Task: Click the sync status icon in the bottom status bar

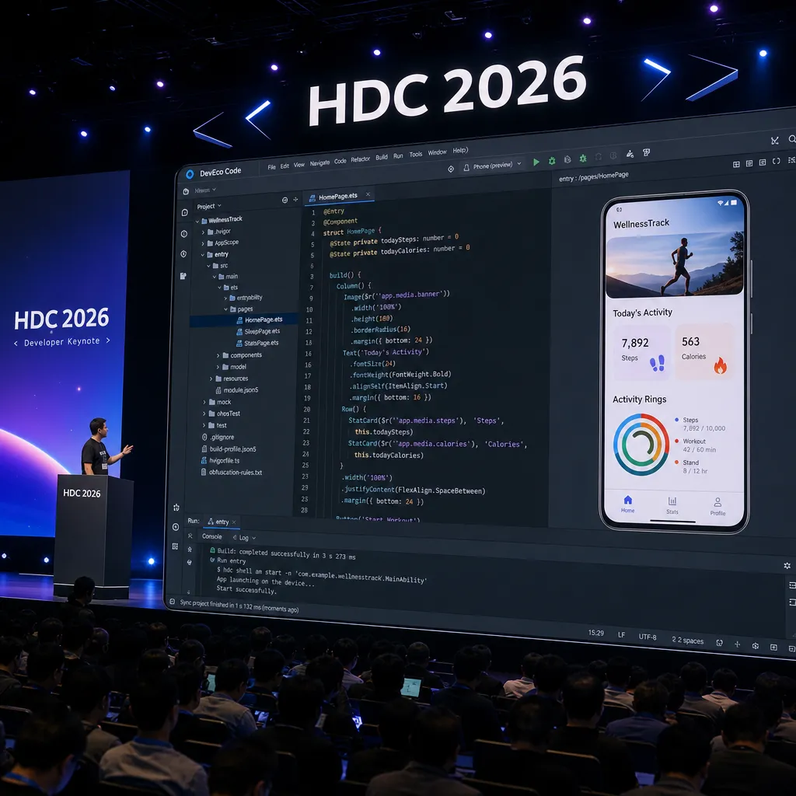Action: (x=172, y=602)
